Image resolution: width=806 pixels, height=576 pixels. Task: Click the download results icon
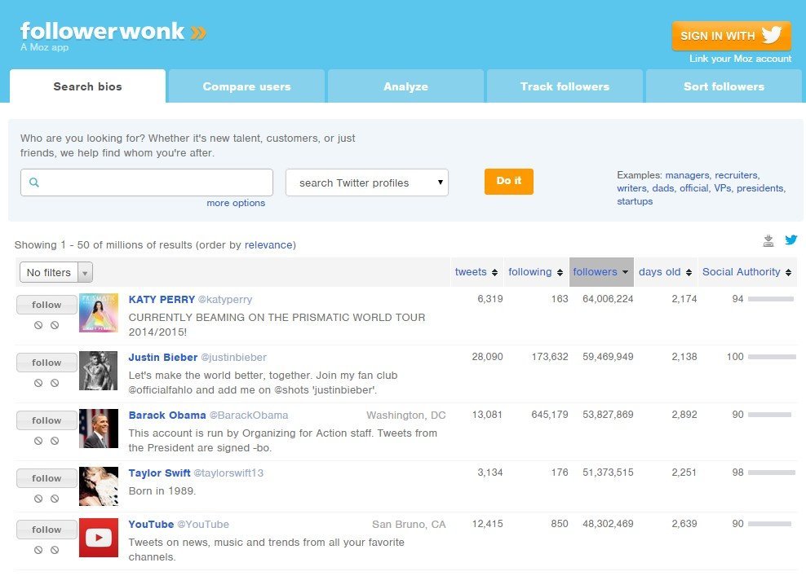[x=768, y=240]
